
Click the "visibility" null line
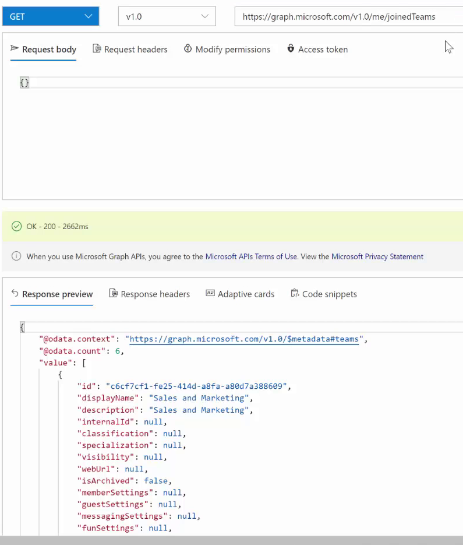tap(122, 458)
